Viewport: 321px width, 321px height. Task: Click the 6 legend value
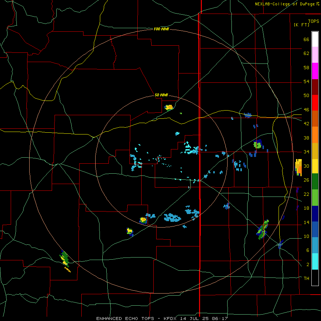click(307, 250)
